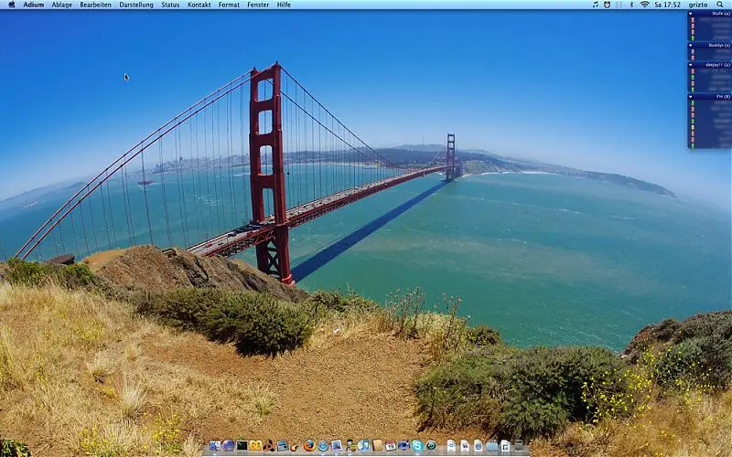Click the clock showing Sa 17:52
The width and height of the screenshot is (732, 457).
coord(667,5)
